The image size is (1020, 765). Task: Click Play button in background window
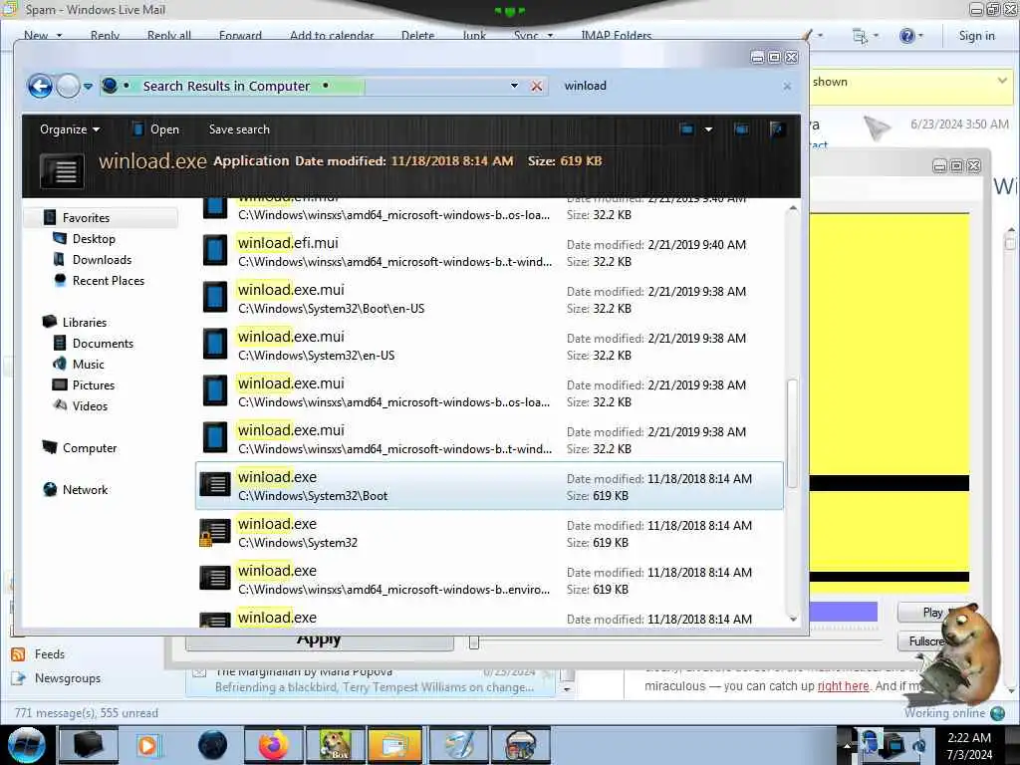(x=931, y=613)
